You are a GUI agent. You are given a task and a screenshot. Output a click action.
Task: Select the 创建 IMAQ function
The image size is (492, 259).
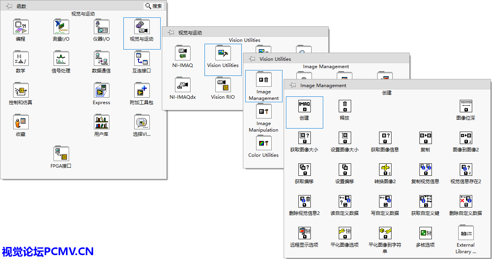tap(304, 106)
